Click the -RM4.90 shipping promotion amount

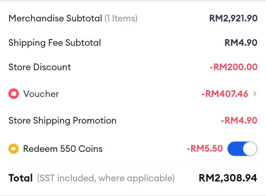point(239,121)
